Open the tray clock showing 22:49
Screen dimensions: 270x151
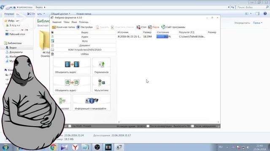[x=259, y=147]
